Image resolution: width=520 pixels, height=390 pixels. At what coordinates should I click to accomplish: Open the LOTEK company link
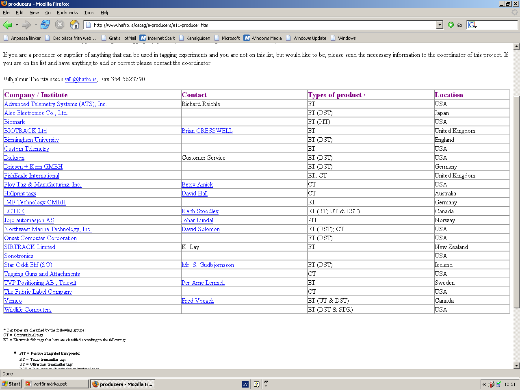[14, 211]
